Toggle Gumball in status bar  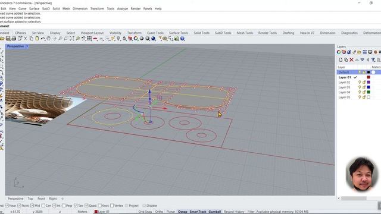[x=215, y=212]
